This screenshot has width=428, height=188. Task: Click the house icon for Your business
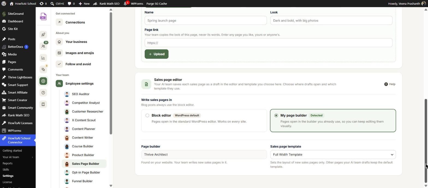[59, 42]
